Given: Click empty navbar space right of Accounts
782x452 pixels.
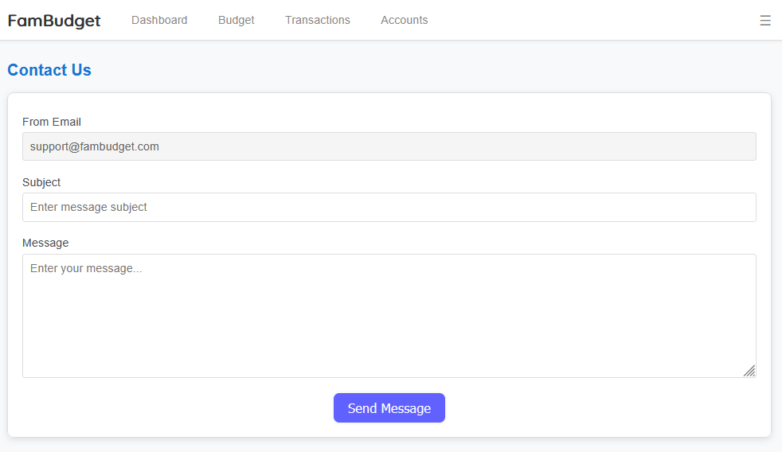Looking at the screenshot, I should 589,21.
